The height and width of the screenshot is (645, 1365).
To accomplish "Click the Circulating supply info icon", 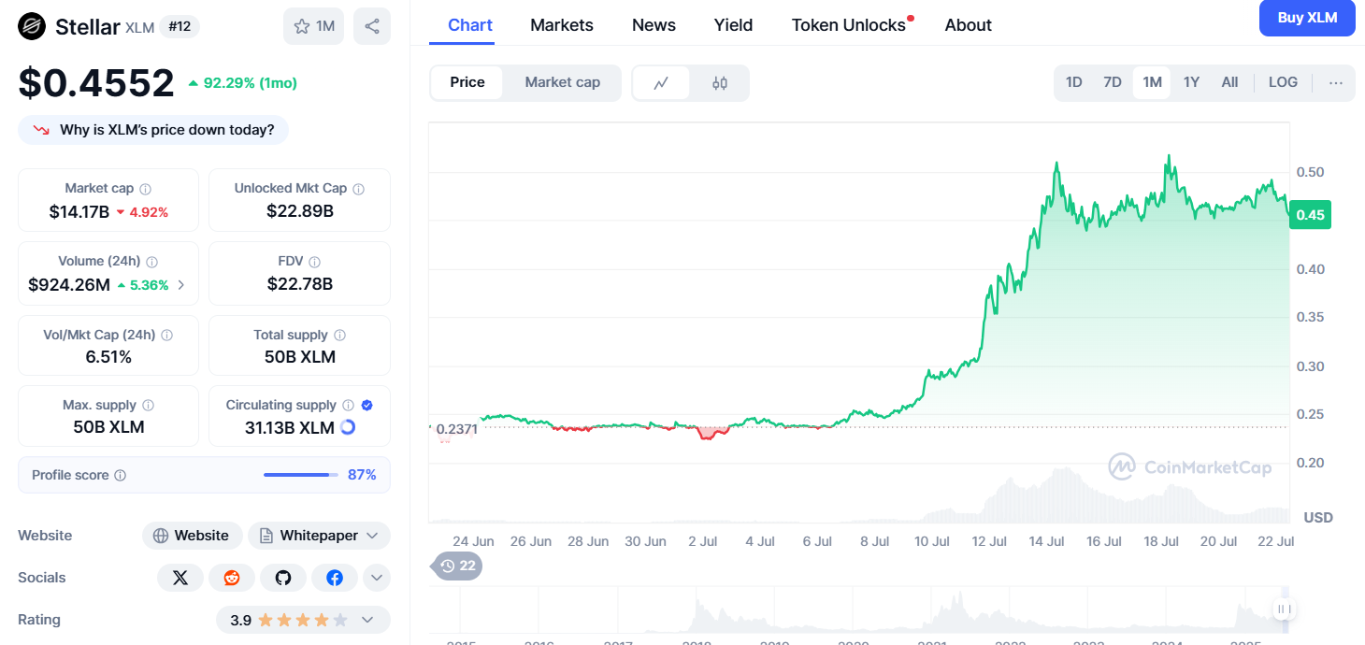I will (x=349, y=406).
